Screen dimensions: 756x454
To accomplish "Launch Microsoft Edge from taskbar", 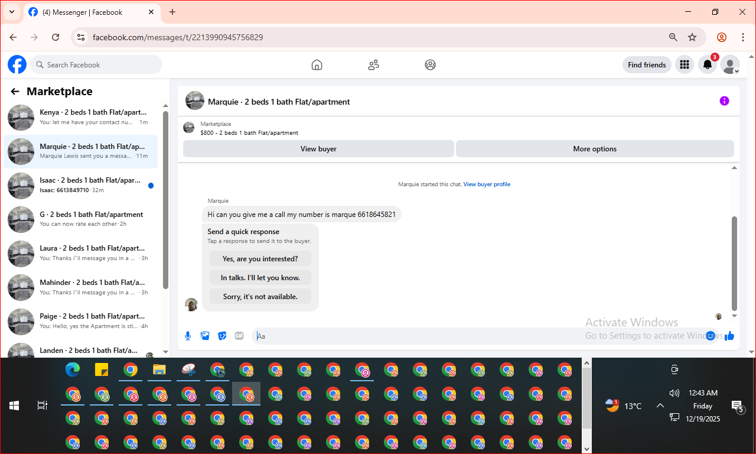I will click(x=73, y=370).
